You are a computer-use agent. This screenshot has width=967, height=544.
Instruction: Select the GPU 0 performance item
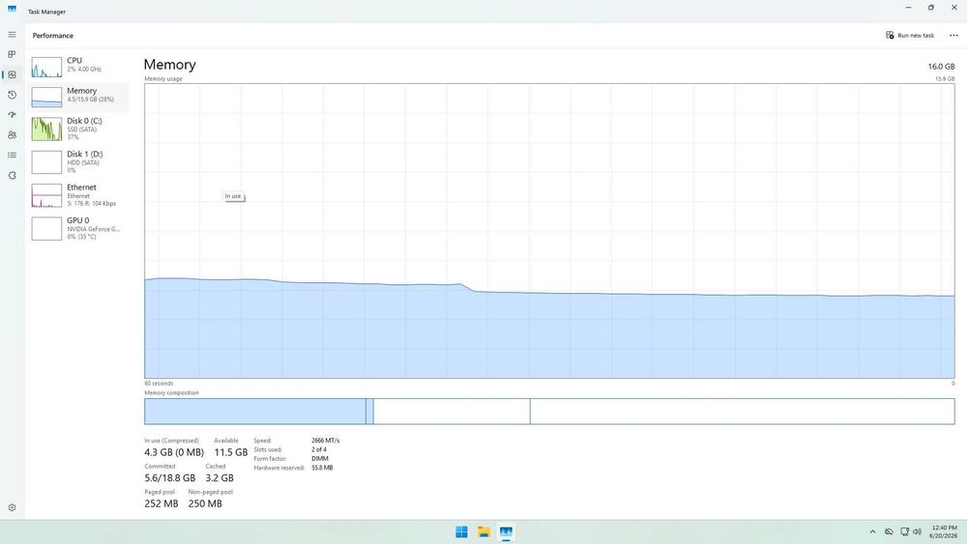click(x=79, y=229)
